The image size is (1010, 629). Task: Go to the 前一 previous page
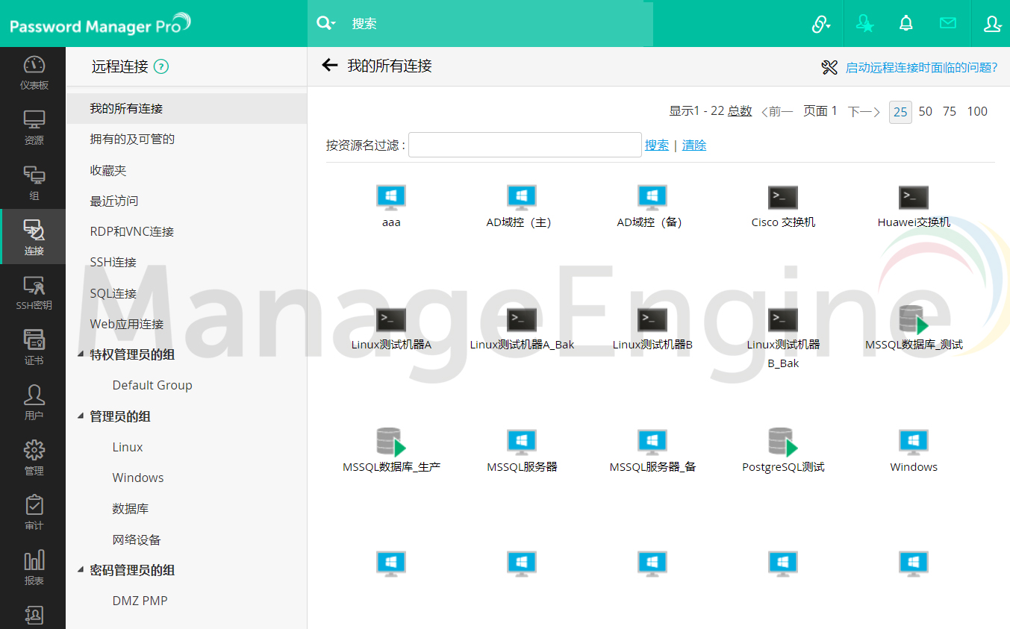pos(777,111)
